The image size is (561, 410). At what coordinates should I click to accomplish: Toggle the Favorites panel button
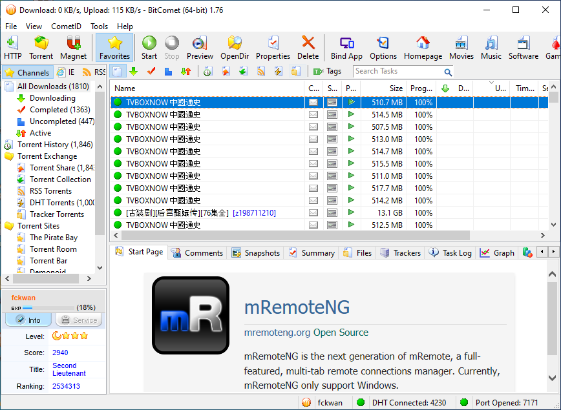[x=114, y=48]
